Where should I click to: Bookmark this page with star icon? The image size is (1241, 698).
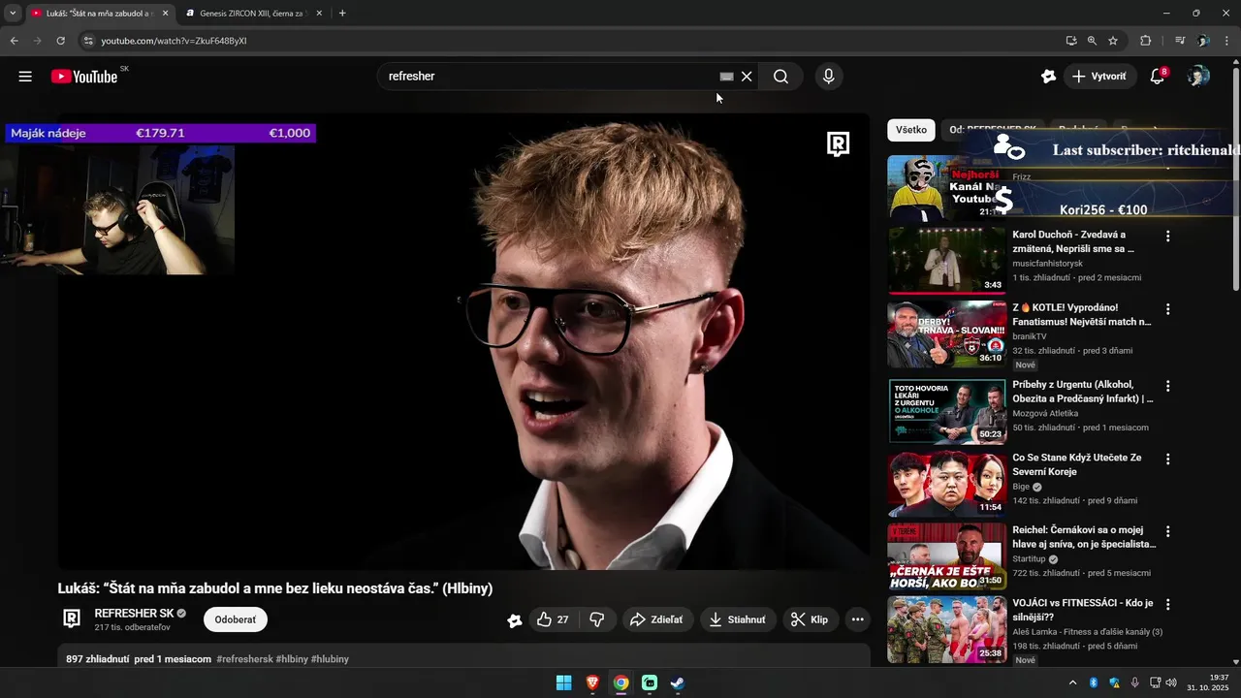click(1113, 41)
